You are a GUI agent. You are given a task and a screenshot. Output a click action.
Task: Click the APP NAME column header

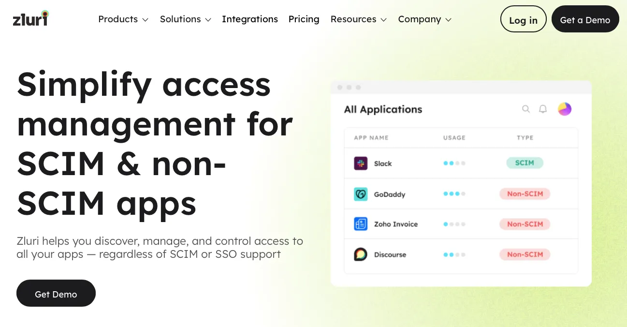pos(371,138)
